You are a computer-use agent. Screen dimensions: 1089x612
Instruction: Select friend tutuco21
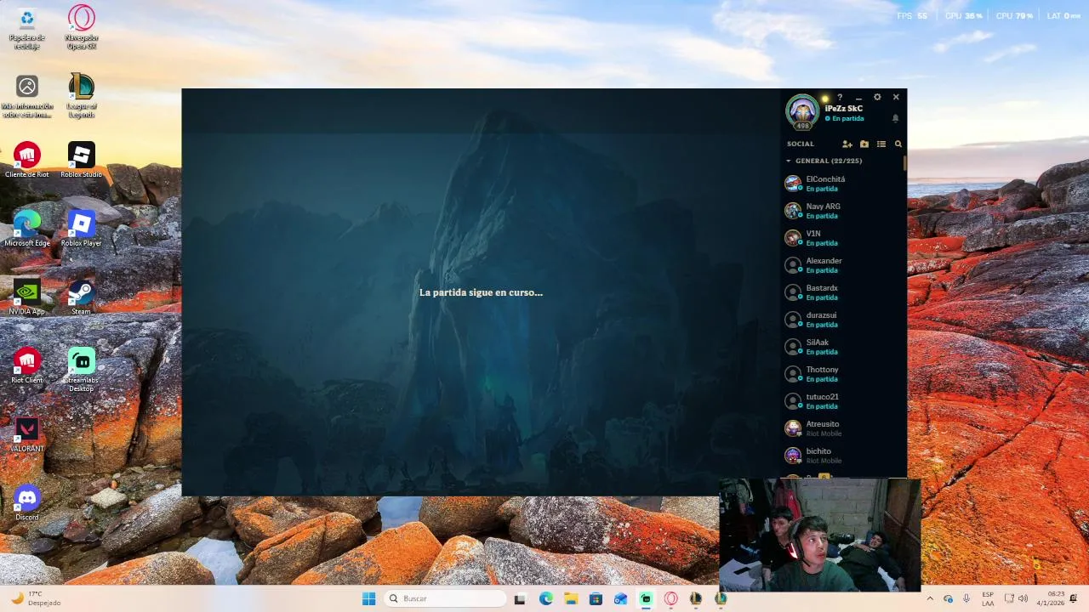[842, 401]
